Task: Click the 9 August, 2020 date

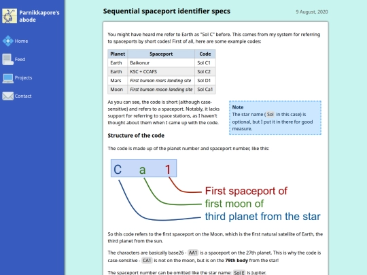Action: coord(312,12)
